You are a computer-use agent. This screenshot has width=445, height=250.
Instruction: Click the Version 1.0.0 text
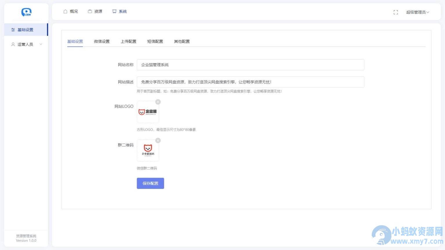26,240
